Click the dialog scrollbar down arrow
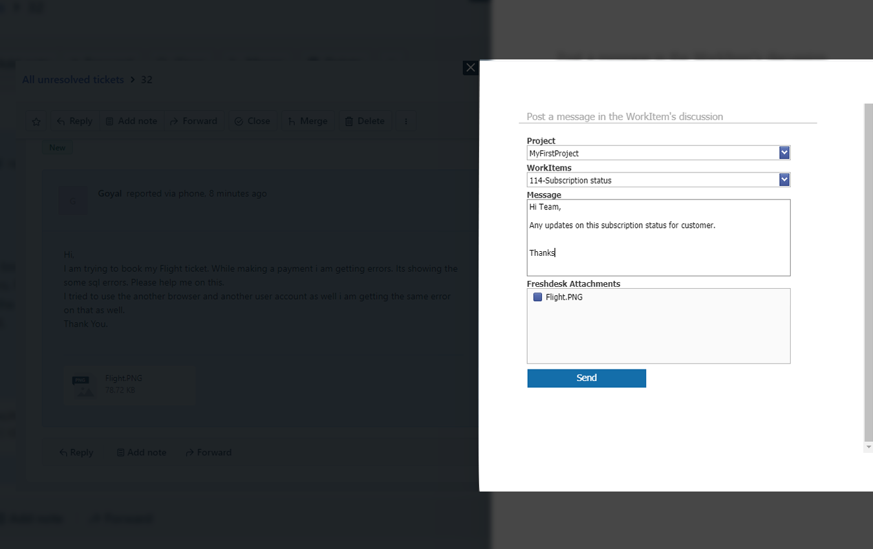 pyautogui.click(x=868, y=447)
